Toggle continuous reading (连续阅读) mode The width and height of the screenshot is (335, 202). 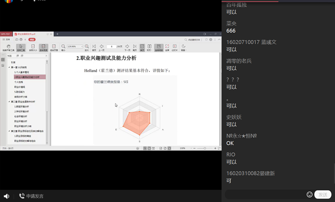[x=159, y=47]
